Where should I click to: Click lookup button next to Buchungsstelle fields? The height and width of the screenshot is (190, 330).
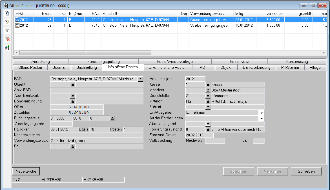[x=112, y=118]
